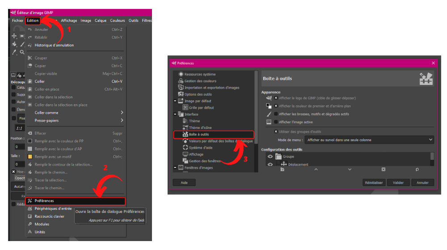
Task: Click the Ressources système chip icon
Action: (x=181, y=74)
